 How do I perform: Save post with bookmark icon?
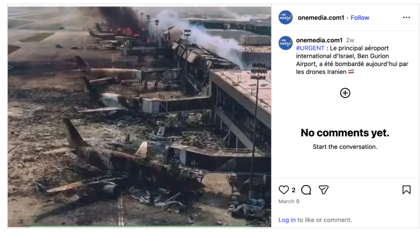pos(406,190)
